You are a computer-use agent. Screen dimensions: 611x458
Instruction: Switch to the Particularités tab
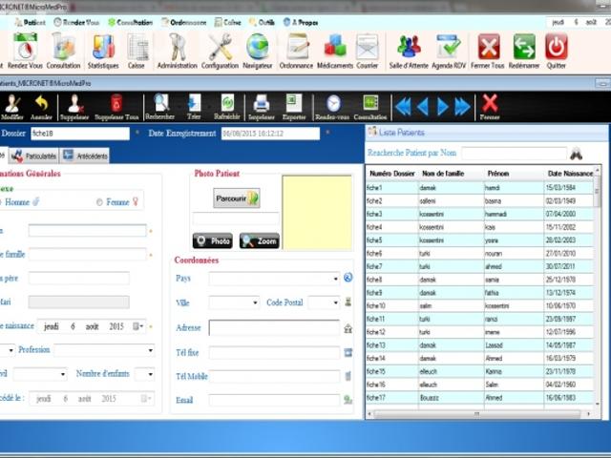33,156
